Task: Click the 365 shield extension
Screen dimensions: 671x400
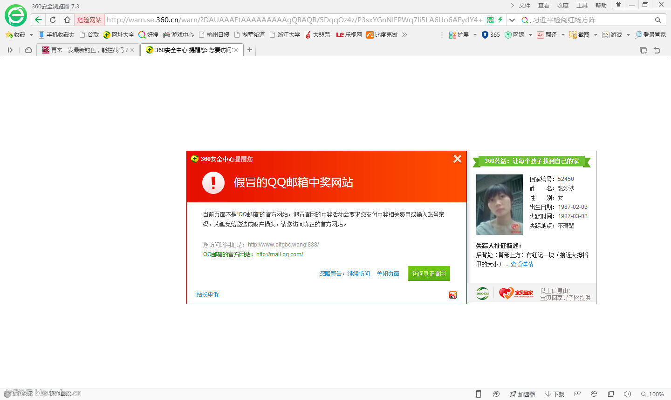Action: coord(491,35)
